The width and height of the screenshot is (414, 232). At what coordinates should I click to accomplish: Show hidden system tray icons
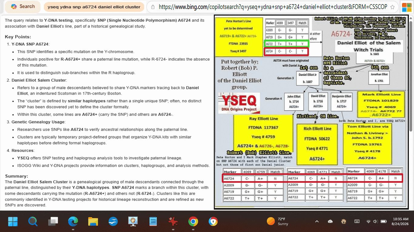(x=317, y=221)
